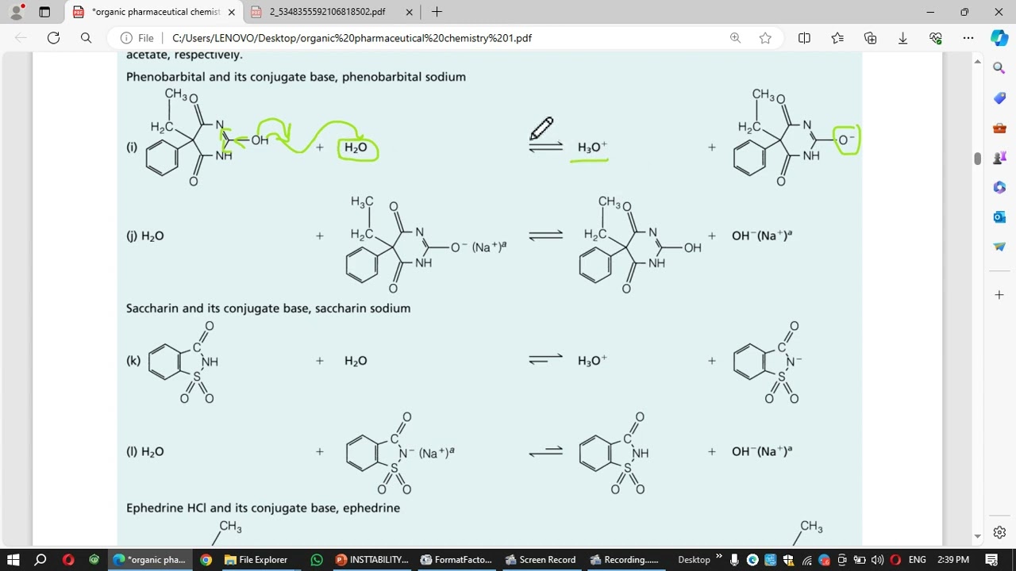
Task: Open Edge Settings and more menu
Action: [968, 37]
